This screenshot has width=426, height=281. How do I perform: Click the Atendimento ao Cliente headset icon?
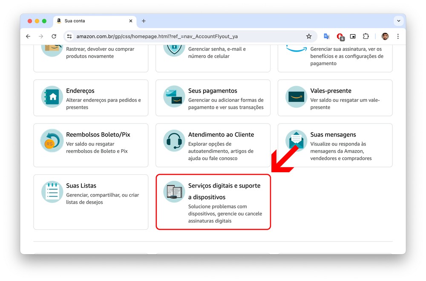pyautogui.click(x=174, y=141)
